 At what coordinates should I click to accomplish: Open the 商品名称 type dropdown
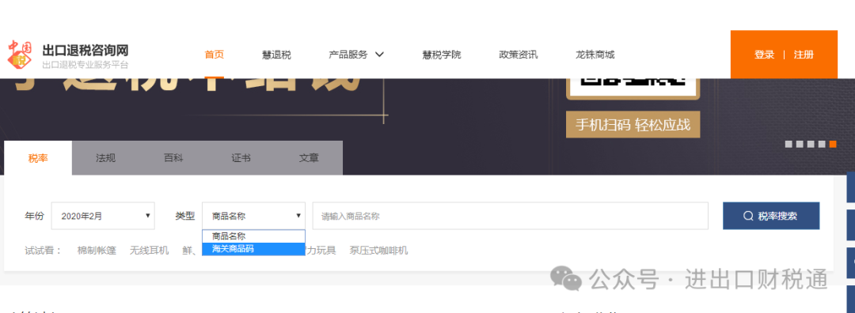253,216
